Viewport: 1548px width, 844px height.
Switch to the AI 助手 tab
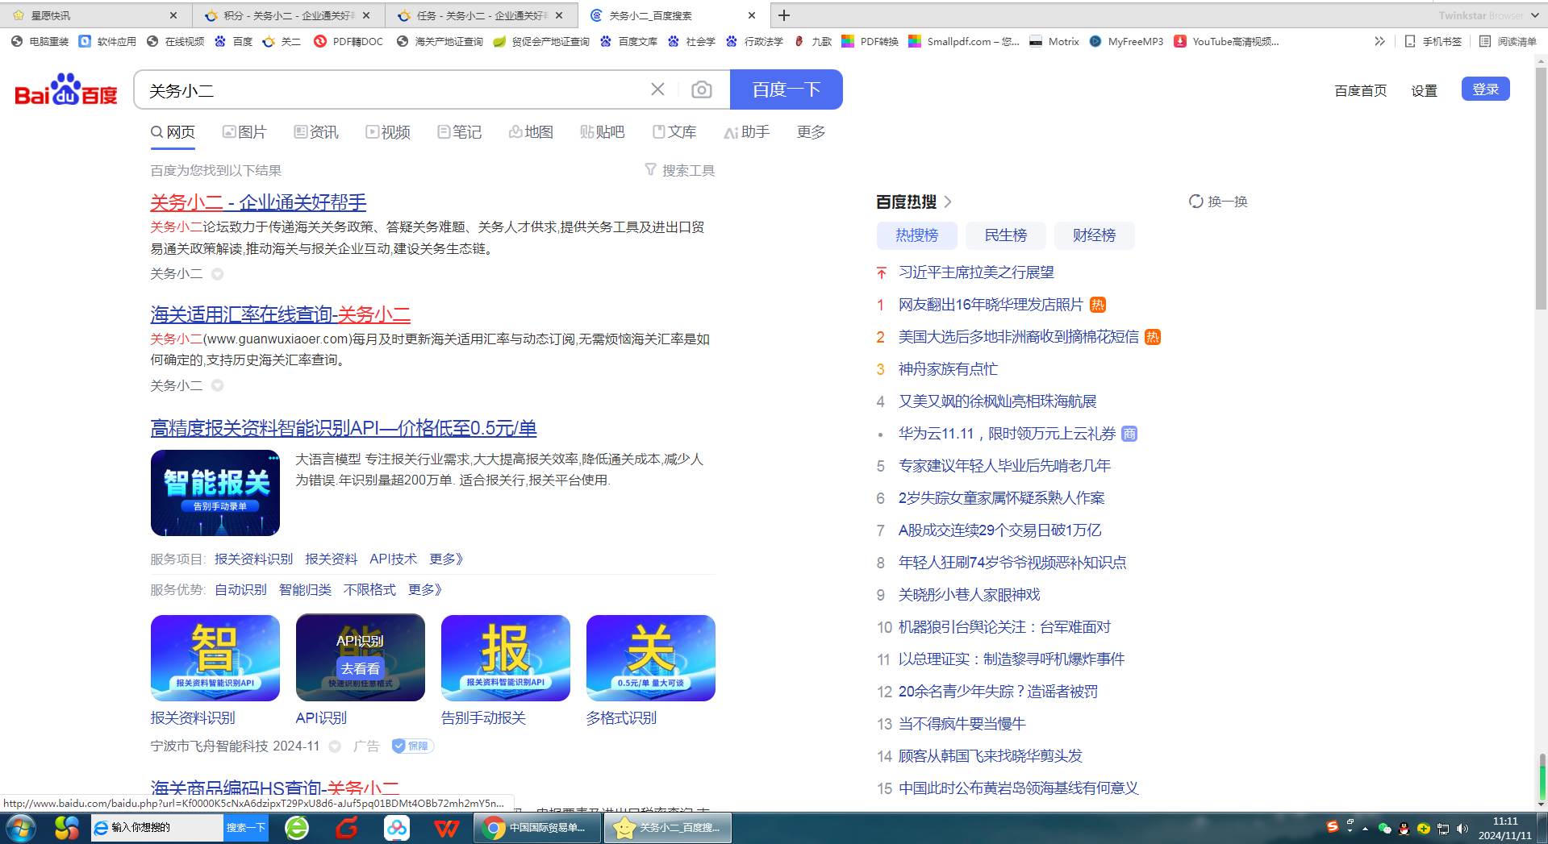747,131
